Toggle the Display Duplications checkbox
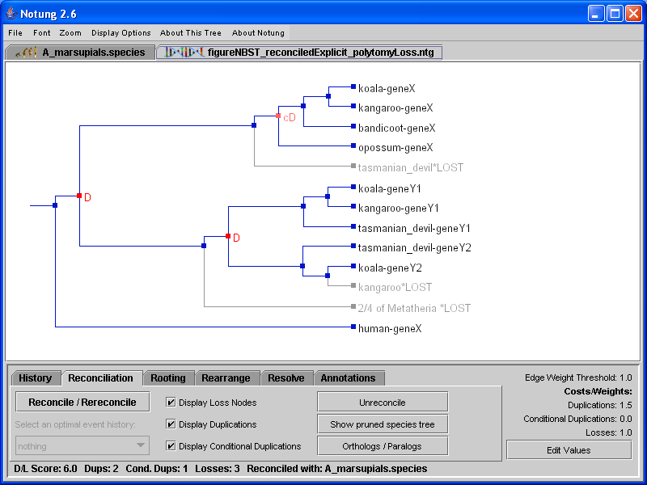The image size is (647, 485). click(171, 424)
